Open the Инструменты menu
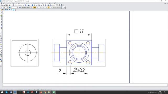Image resolution: width=168 pixels, height=94 pixels. coord(29,3)
